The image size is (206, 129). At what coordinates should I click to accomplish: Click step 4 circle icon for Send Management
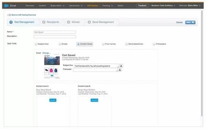89,22
